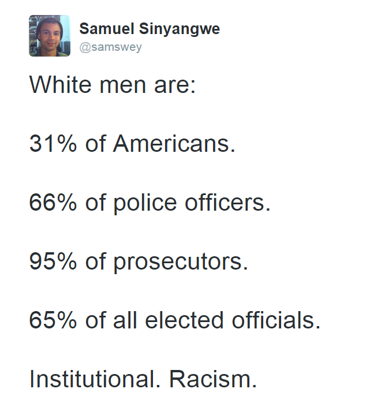Click the word 'Institutional'

[x=92, y=379]
